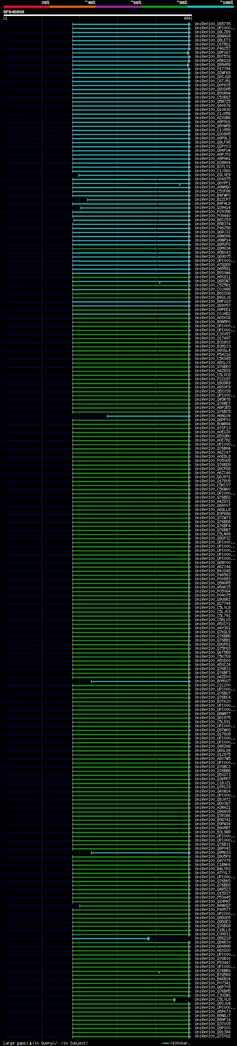Select label UniRef100_P46256
This screenshot has width=237, height=1046.
pos(212,228)
